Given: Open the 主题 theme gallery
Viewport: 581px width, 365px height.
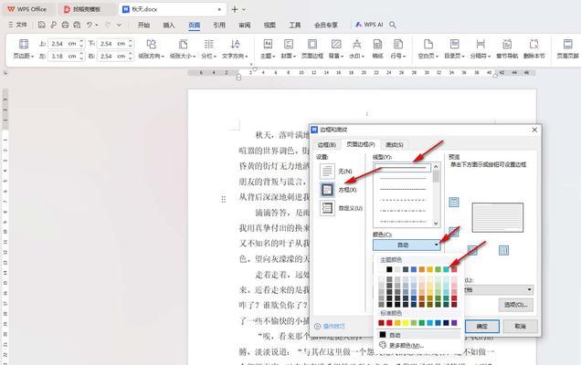Looking at the screenshot, I should [x=268, y=49].
